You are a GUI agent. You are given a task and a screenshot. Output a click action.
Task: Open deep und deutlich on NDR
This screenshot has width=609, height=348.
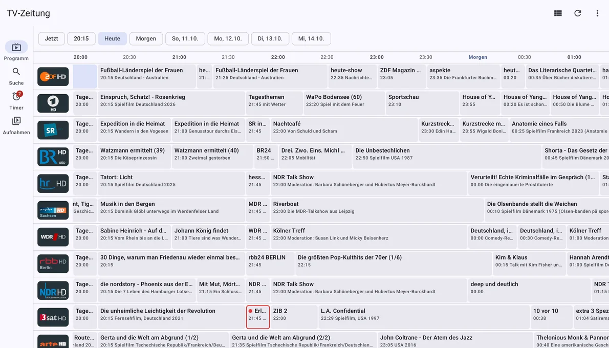point(529,291)
